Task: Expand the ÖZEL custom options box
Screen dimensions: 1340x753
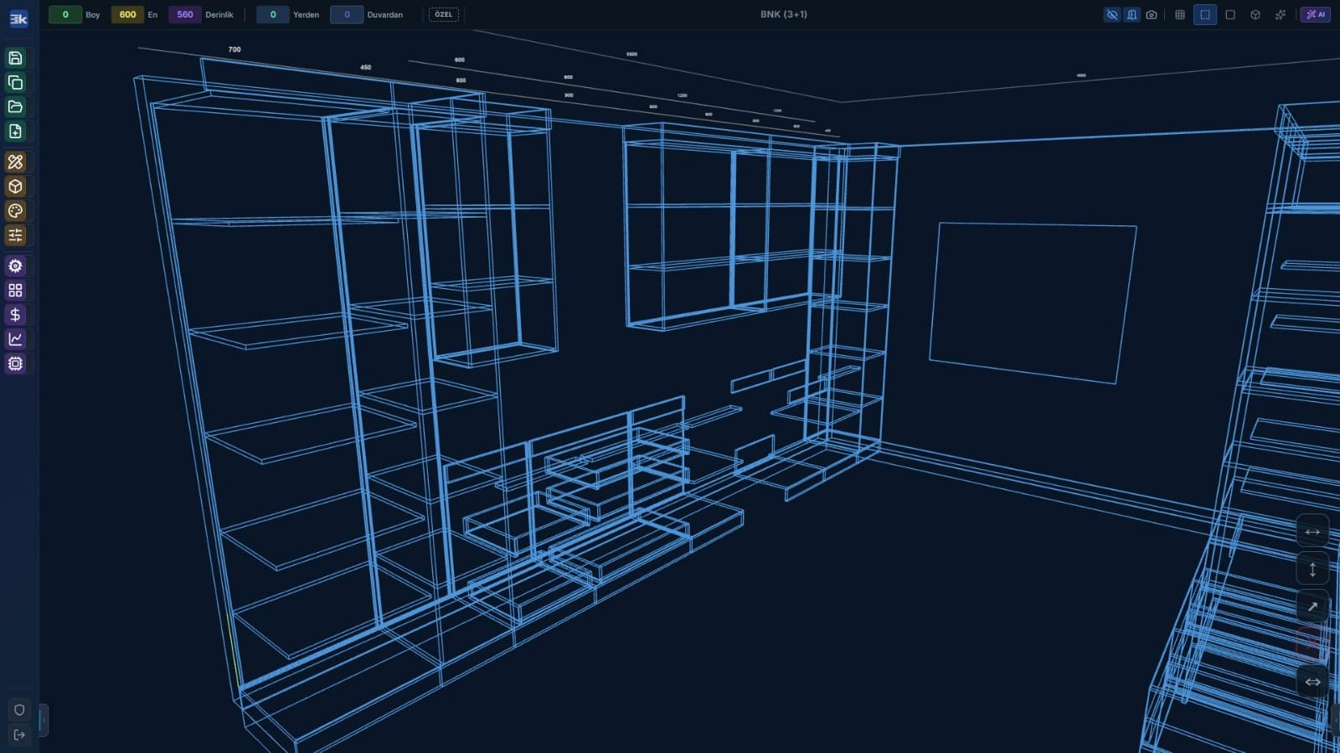Action: click(x=443, y=14)
